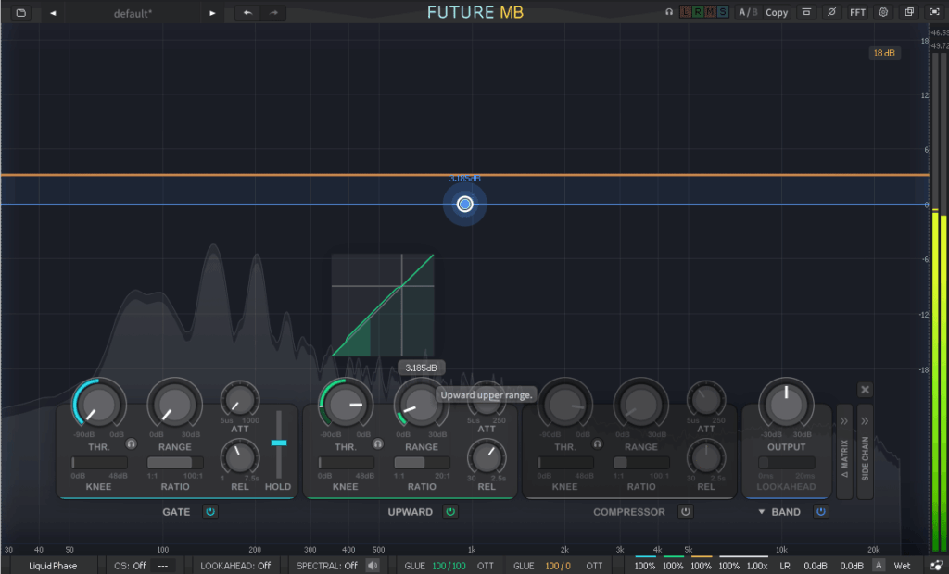Expand the Side Chain panel
The width and height of the screenshot is (949, 574).
coord(865,451)
